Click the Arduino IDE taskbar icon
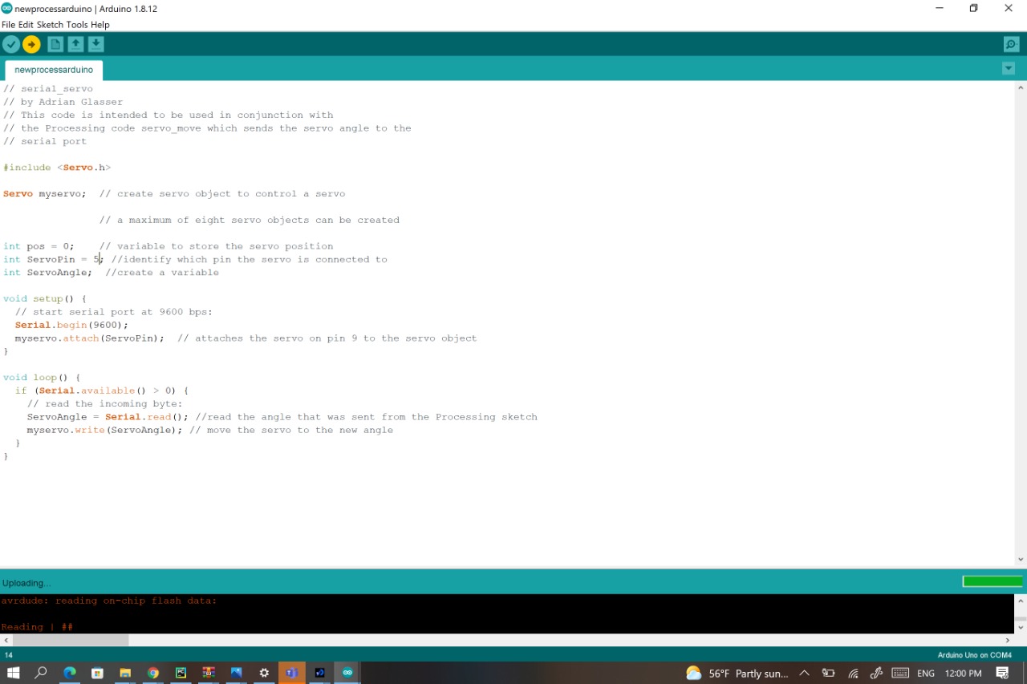Image resolution: width=1027 pixels, height=684 pixels. (x=347, y=673)
